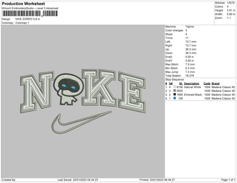Click the 'Code' column header

click(x=207, y=84)
